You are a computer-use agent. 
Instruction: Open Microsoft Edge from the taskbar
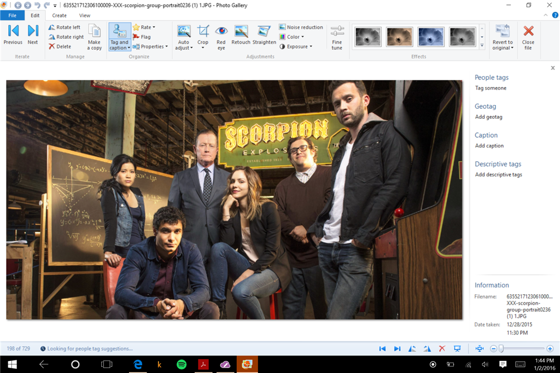pos(138,364)
